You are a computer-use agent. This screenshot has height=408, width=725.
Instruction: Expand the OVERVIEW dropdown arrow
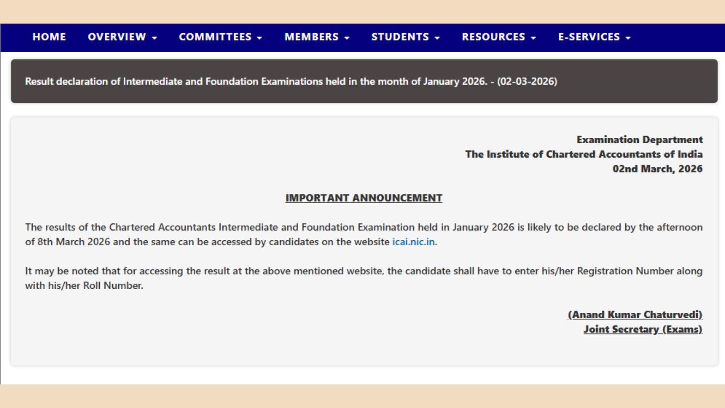(x=155, y=38)
